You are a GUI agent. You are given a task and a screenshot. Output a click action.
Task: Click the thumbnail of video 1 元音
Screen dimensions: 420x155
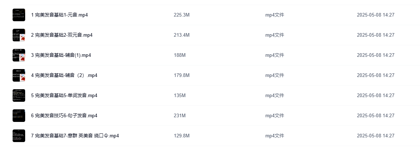click(19, 15)
